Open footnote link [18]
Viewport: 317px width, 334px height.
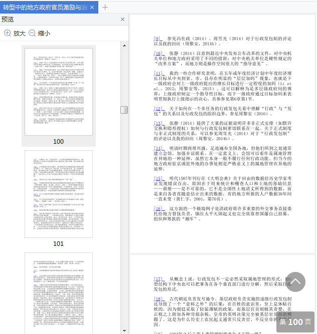pyautogui.click(x=159, y=299)
